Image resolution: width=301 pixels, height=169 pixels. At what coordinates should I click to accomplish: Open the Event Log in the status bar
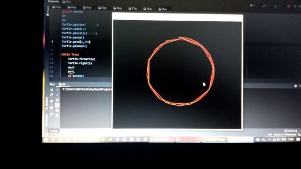291,131
